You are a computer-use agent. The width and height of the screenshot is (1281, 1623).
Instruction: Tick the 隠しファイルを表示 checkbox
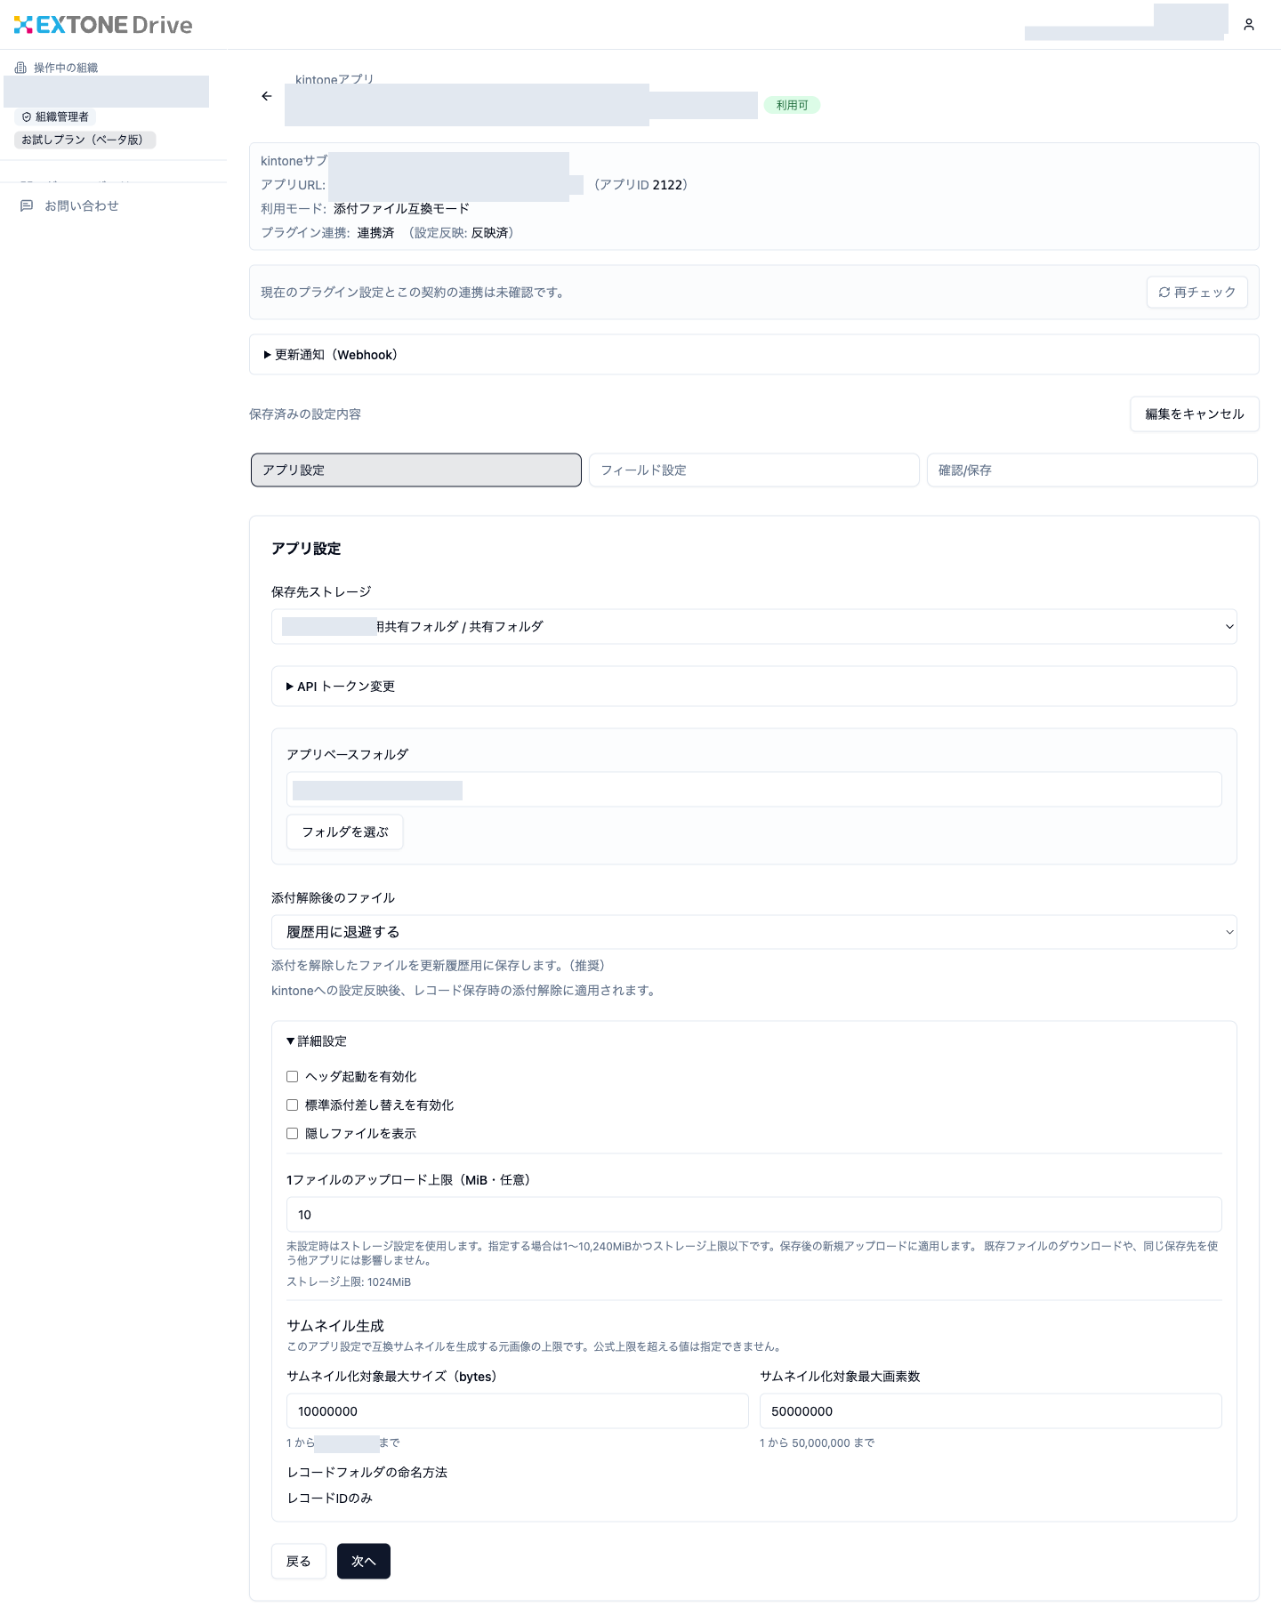(292, 1133)
